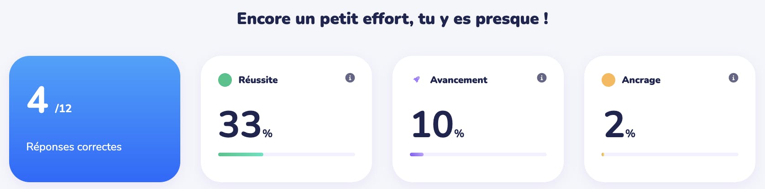This screenshot has width=765, height=189.
Task: Click the Ancrage progress bar
Action: (x=670, y=154)
